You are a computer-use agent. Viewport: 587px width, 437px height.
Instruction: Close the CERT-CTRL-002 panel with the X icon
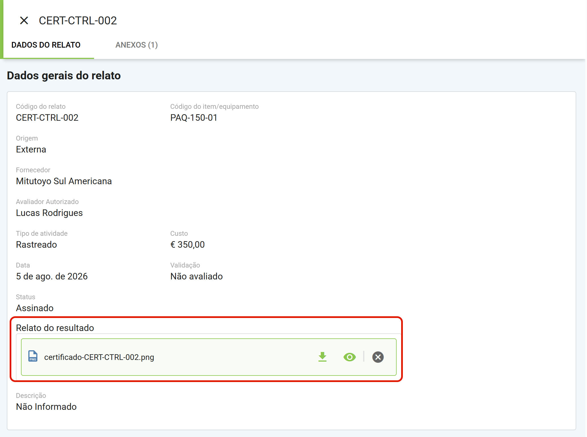pyautogui.click(x=24, y=20)
